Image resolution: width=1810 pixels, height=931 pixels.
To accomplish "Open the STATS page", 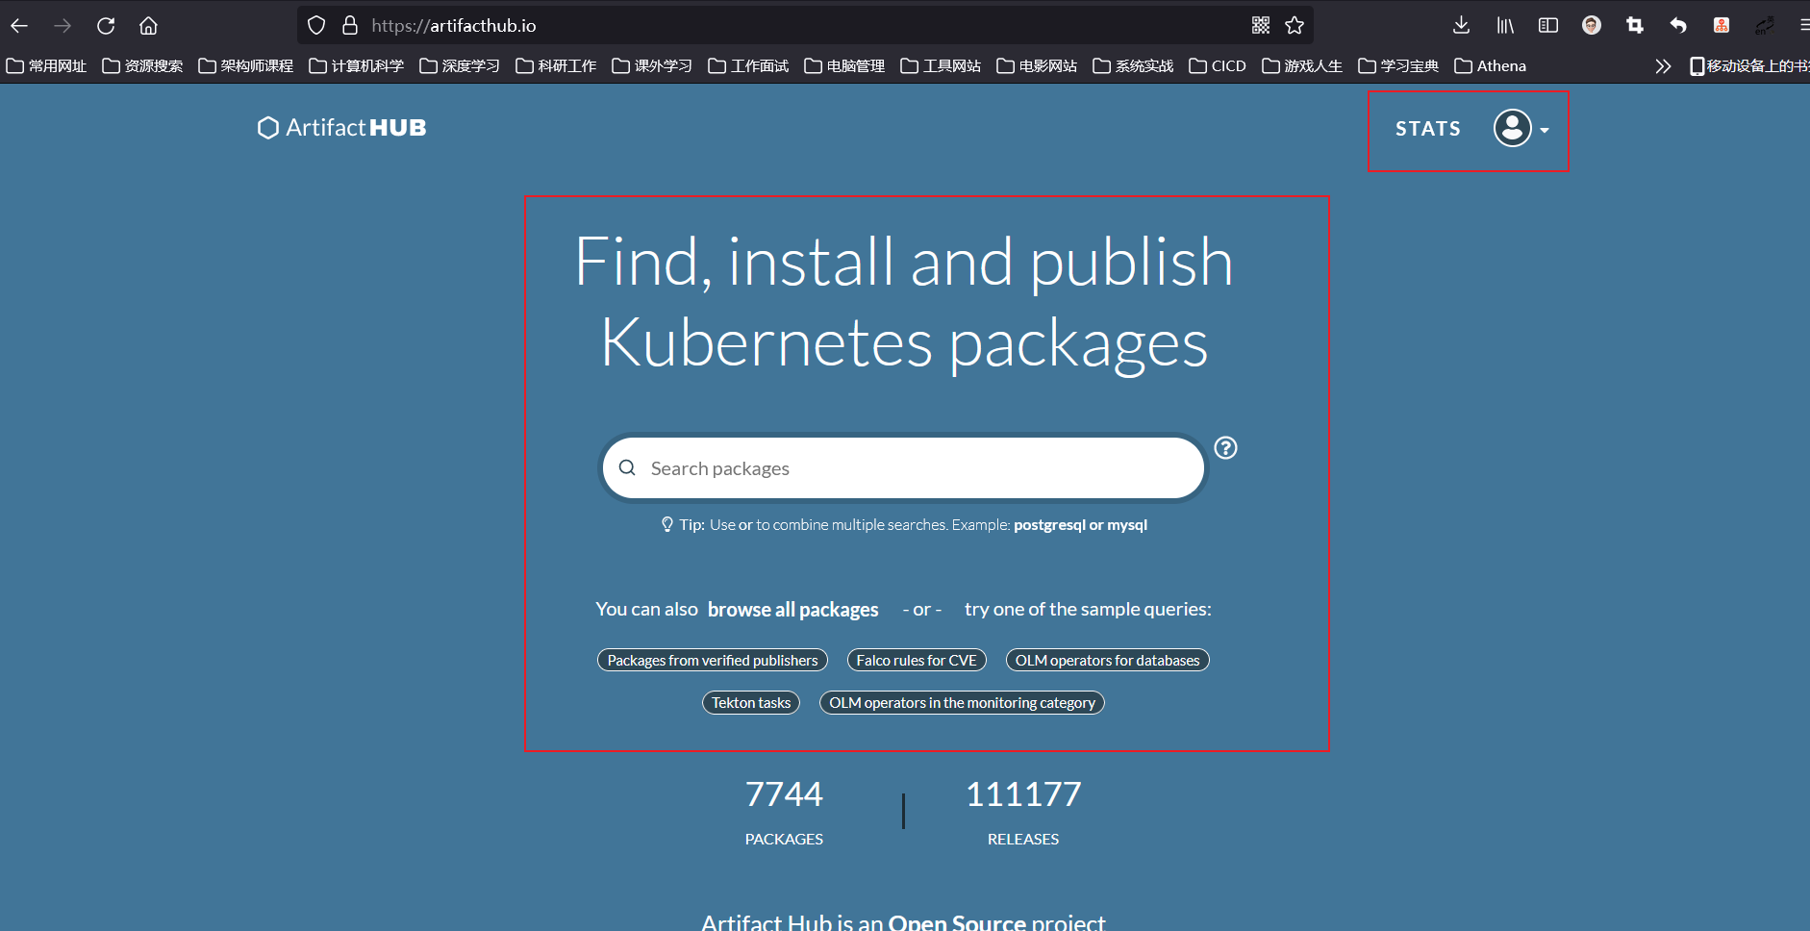I will [x=1428, y=129].
